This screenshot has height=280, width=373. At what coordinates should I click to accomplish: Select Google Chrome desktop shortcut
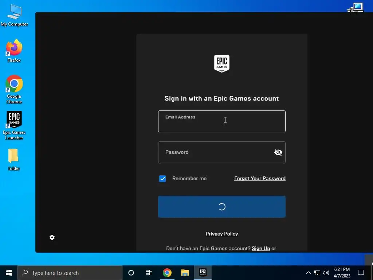(x=14, y=90)
